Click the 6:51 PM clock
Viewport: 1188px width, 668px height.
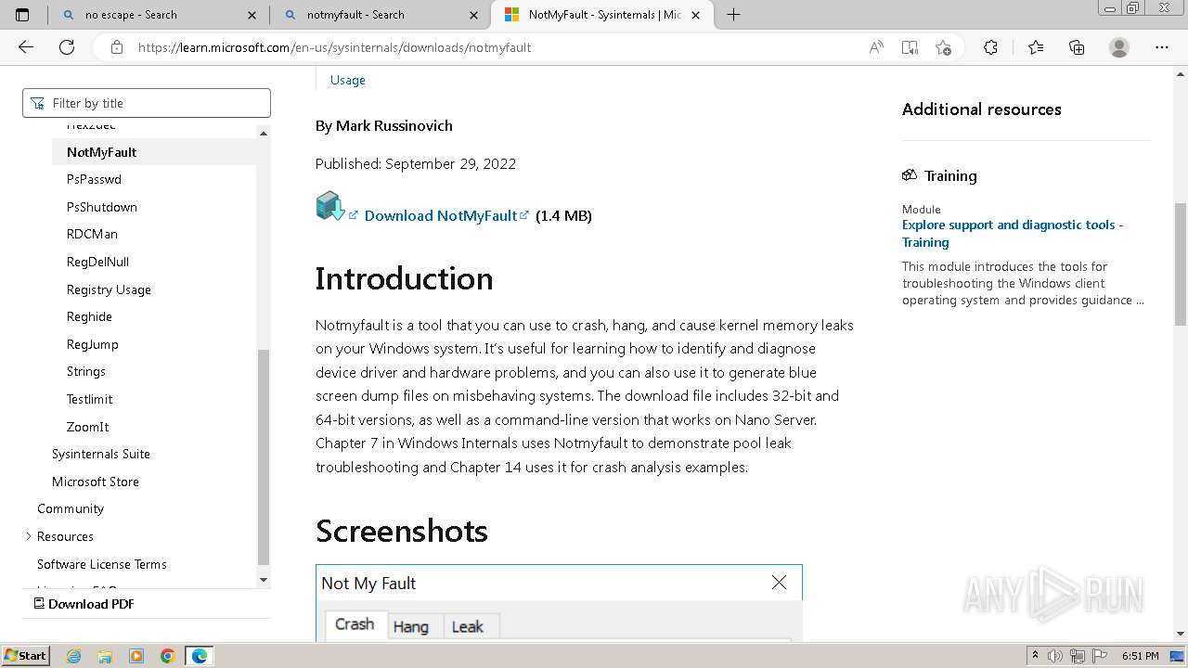click(1140, 656)
